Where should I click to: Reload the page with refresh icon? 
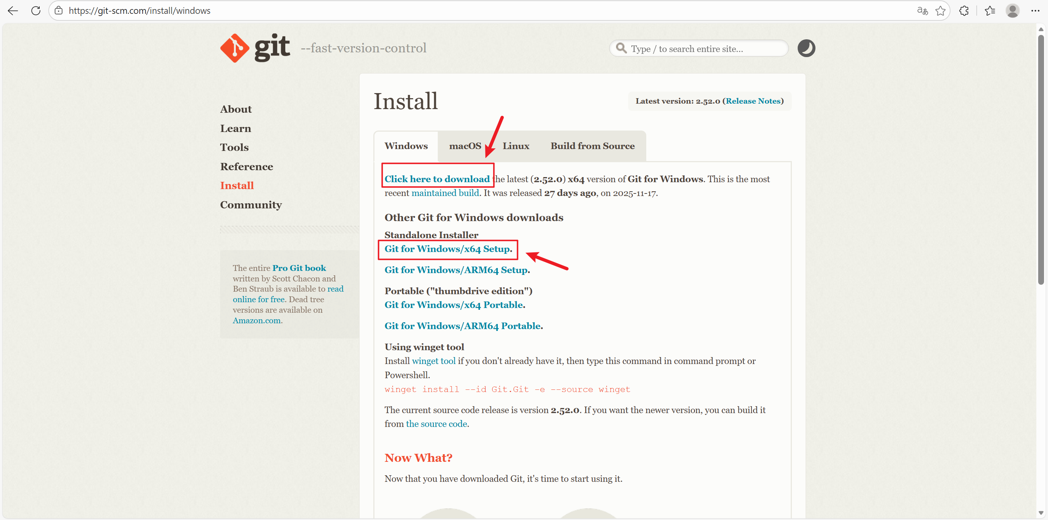[36, 11]
